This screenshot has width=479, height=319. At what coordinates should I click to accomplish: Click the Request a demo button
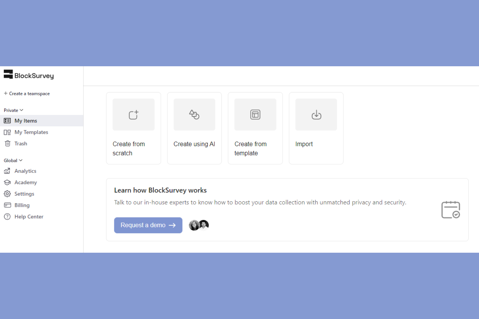[x=148, y=225]
